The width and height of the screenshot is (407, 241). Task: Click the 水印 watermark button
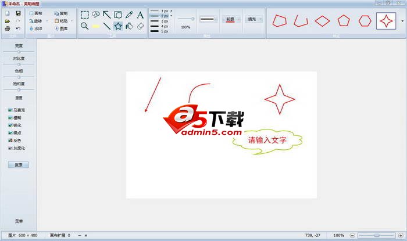click(x=36, y=28)
